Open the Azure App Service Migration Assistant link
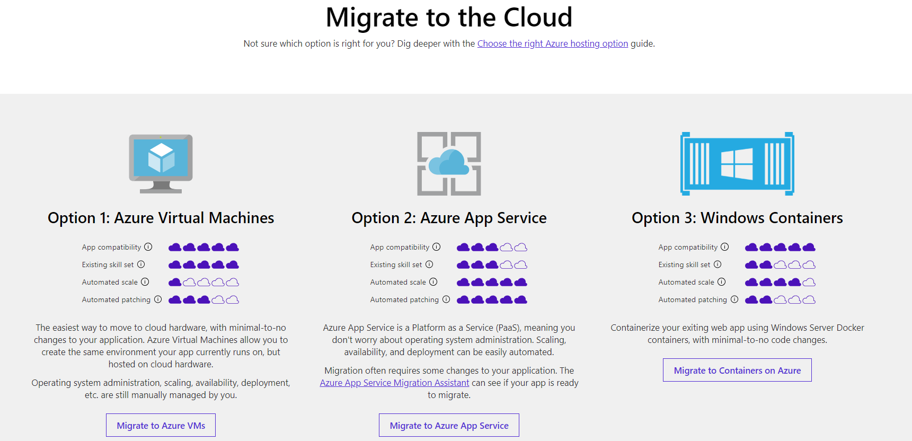Screen dimensions: 912x441 pos(395,383)
